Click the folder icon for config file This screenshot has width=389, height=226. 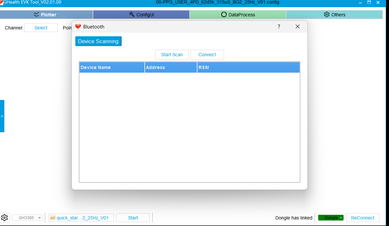click(52, 218)
